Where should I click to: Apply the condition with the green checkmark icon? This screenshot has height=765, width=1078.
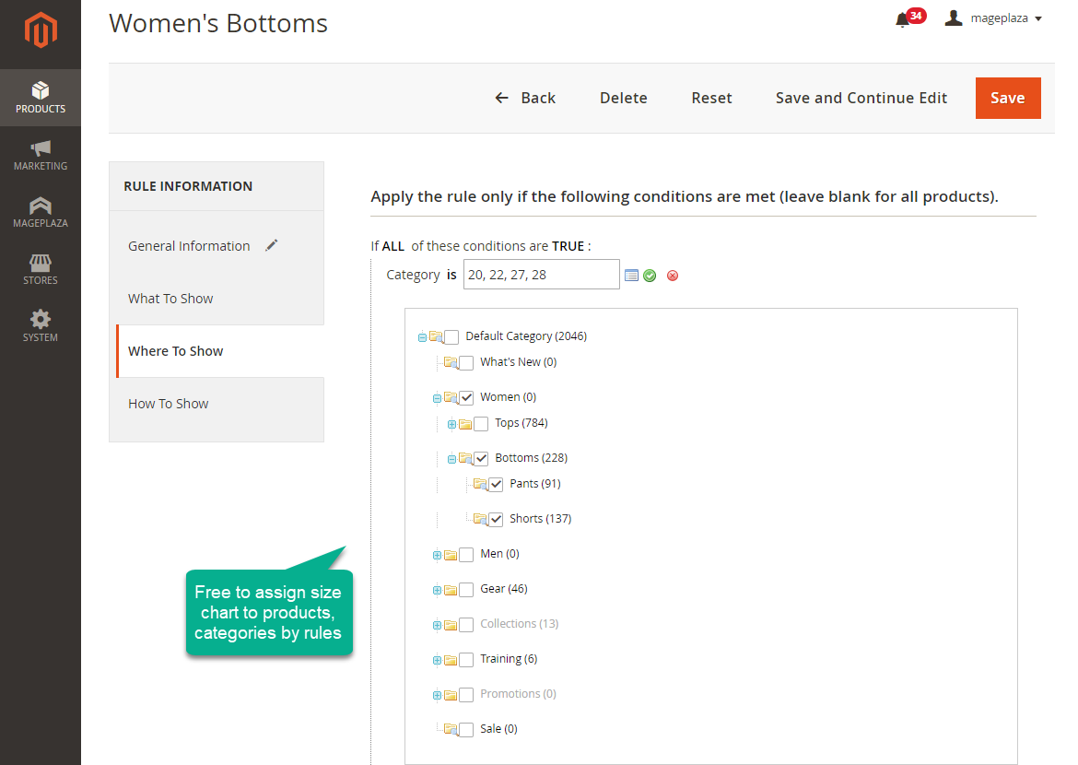(650, 275)
